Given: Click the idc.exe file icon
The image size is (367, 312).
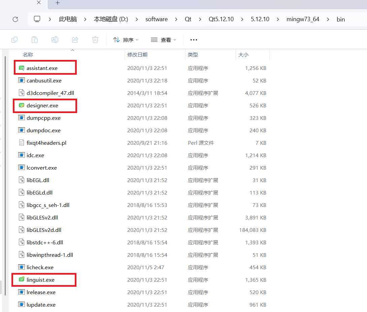Looking at the screenshot, I should [x=22, y=155].
